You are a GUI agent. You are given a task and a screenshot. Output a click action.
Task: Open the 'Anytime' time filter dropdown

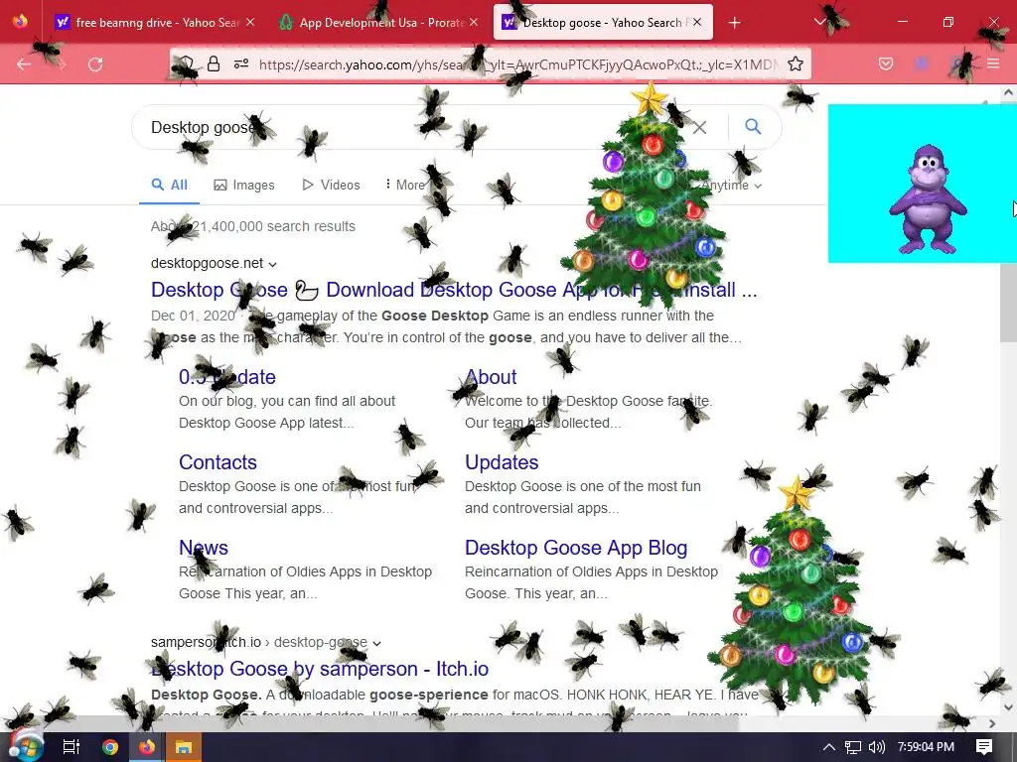pyautogui.click(x=731, y=186)
